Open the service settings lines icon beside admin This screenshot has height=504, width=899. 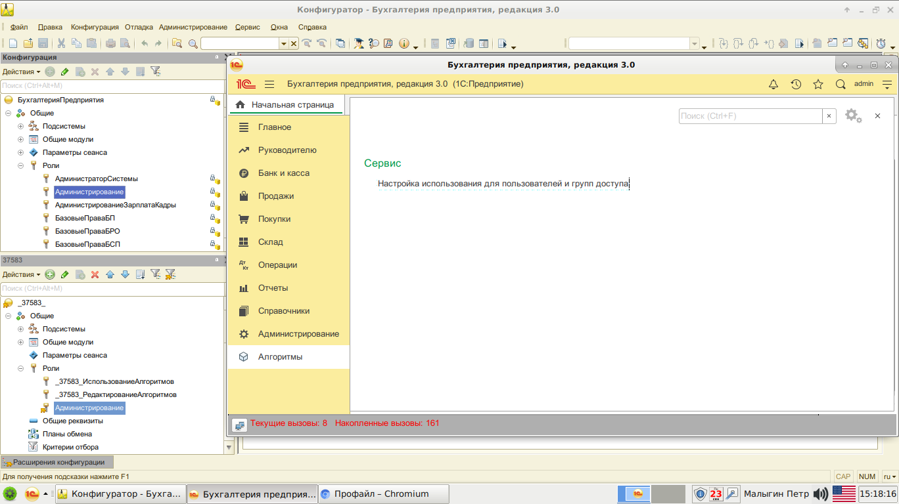point(887,84)
